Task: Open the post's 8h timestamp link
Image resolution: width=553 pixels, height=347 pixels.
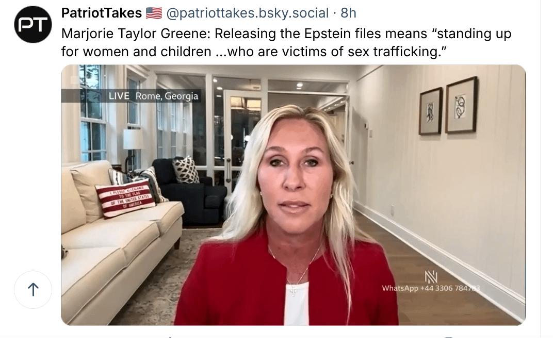Action: 348,13
